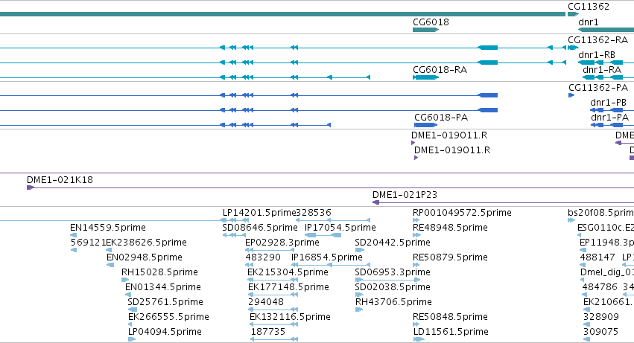Open the CG6018-PA protein label
634x343 pixels.
pyautogui.click(x=441, y=118)
